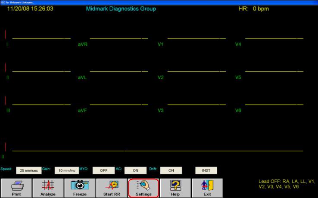Toggle the AC filter ON button
Viewport: 318px width, 198px height.
click(135, 170)
